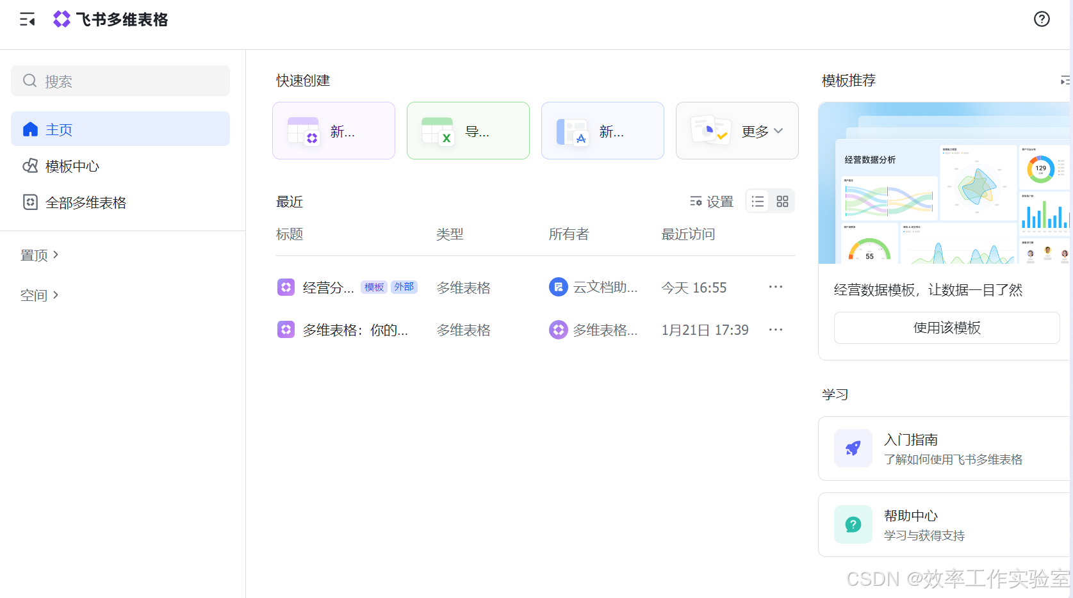Open the 更多 dropdown in quick create
The width and height of the screenshot is (1073, 598).
(737, 131)
